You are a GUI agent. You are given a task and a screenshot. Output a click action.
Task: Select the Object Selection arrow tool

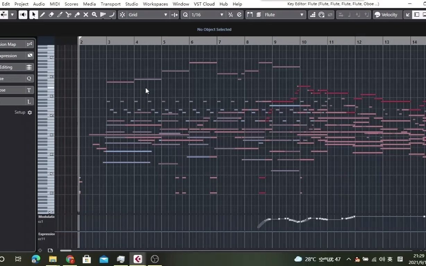[x=34, y=15]
